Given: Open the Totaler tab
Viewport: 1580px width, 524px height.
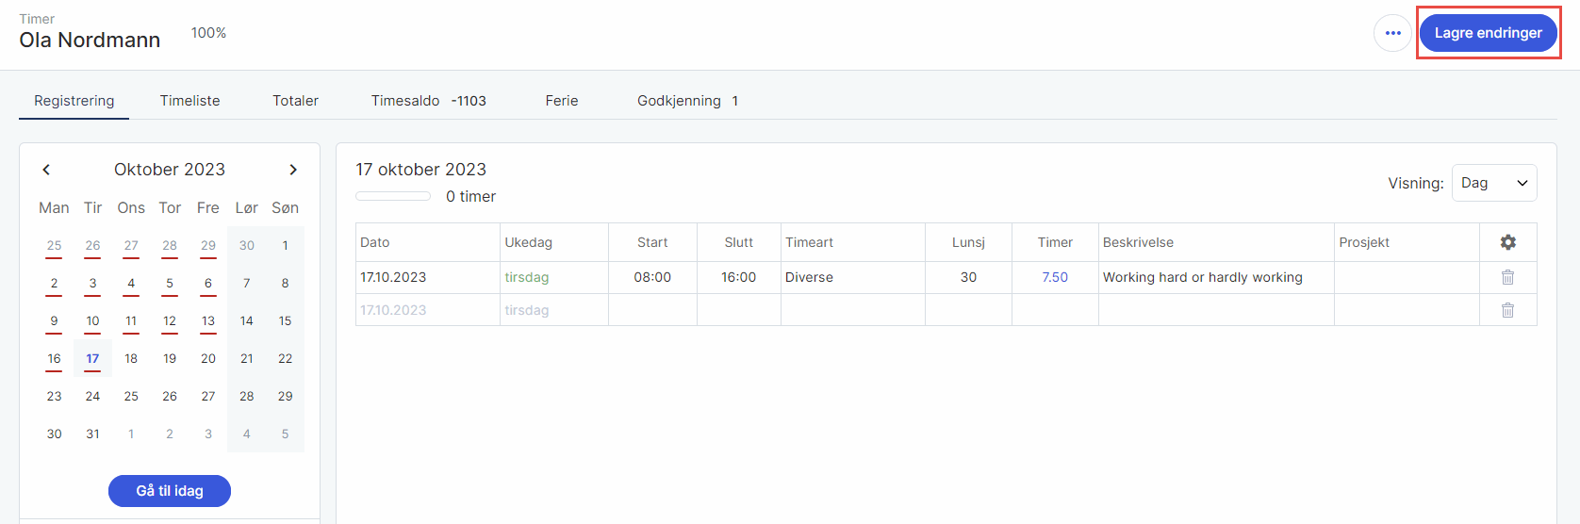Looking at the screenshot, I should point(295,101).
